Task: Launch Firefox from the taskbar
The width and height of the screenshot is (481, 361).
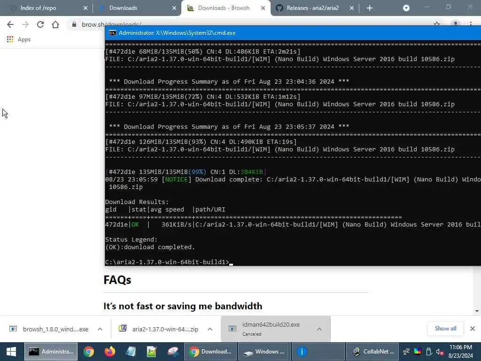Action: 109,352
